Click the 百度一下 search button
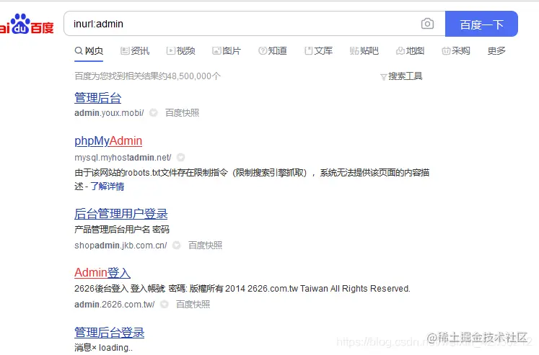Image resolution: width=539 pixels, height=355 pixels. (x=481, y=24)
